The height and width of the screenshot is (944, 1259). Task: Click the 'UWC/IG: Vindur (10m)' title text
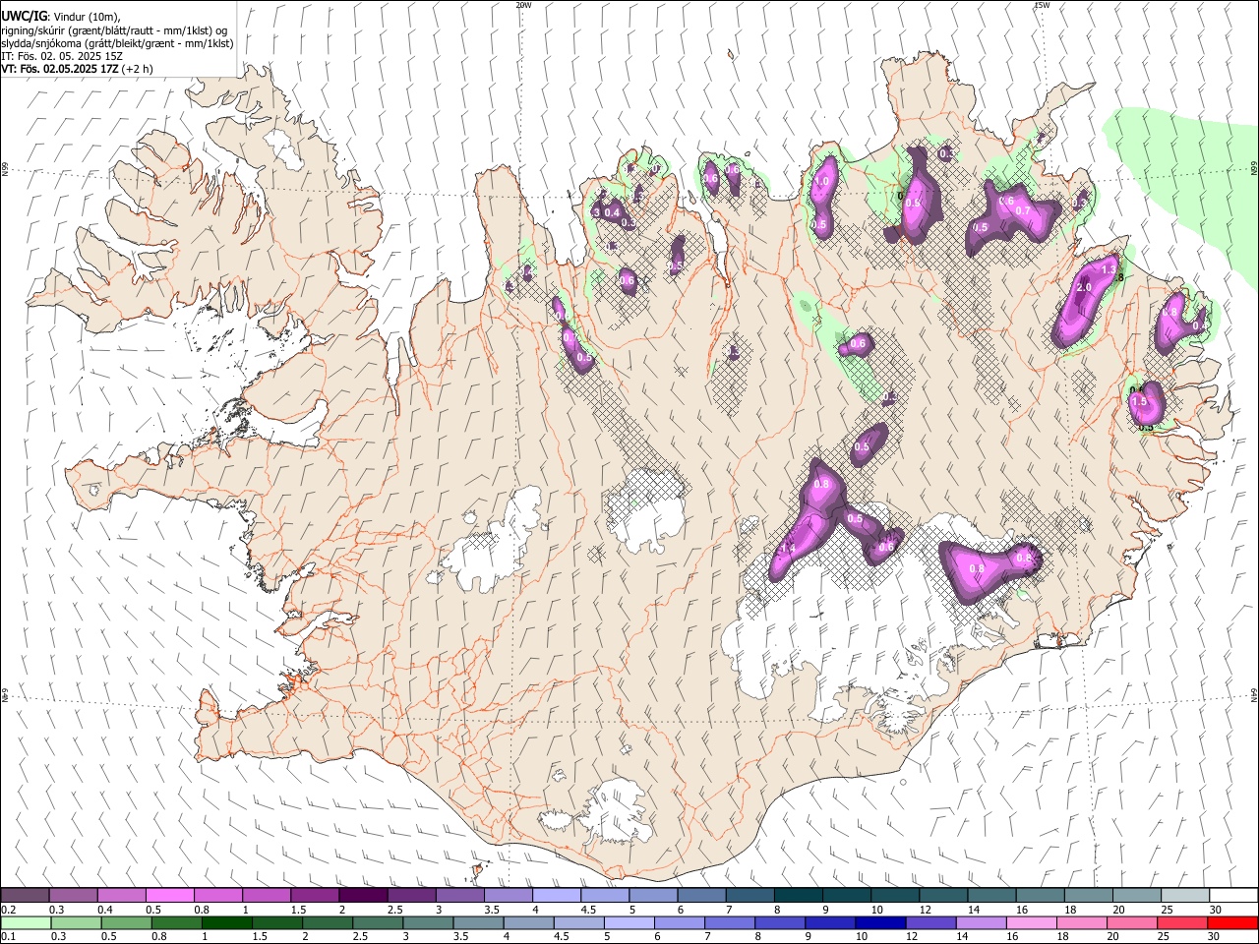click(60, 17)
